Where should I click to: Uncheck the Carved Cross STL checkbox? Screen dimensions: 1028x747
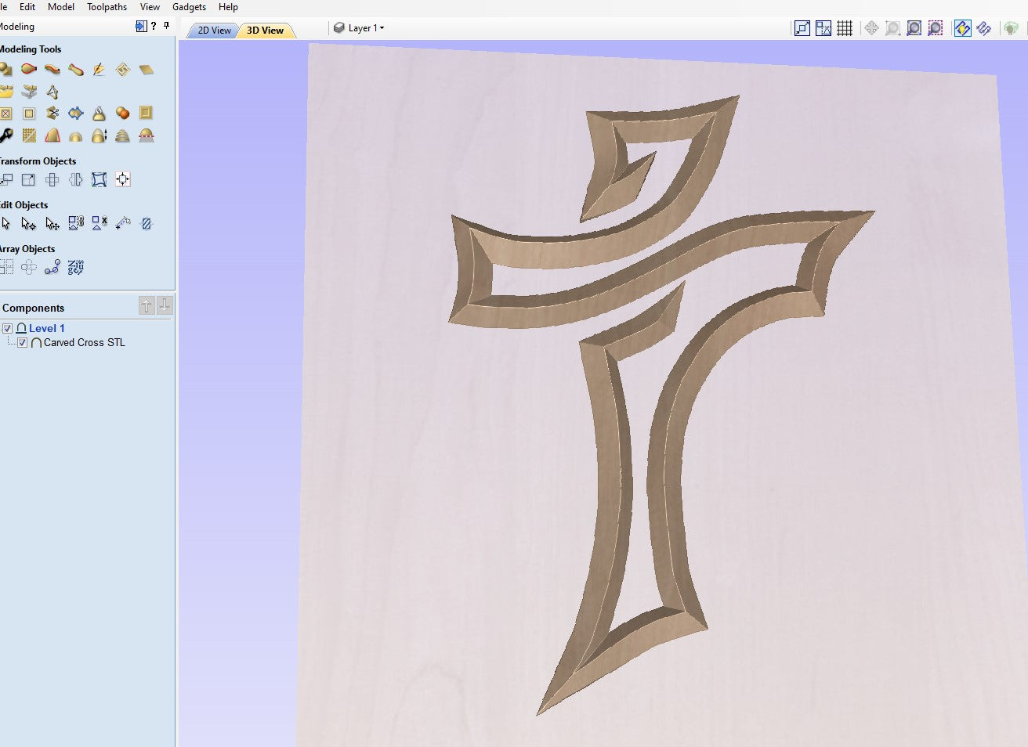coord(22,342)
